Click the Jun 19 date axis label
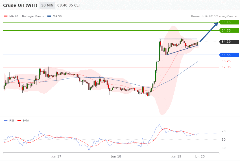The width and height of the screenshot is (240, 162). (176, 156)
